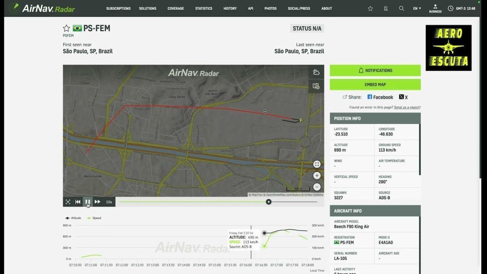The height and width of the screenshot is (274, 487).
Task: Change the 10x playback speed setting
Action: (x=109, y=202)
